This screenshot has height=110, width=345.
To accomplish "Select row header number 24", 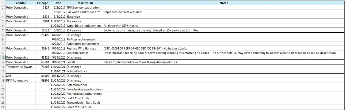I will pos(3,107).
